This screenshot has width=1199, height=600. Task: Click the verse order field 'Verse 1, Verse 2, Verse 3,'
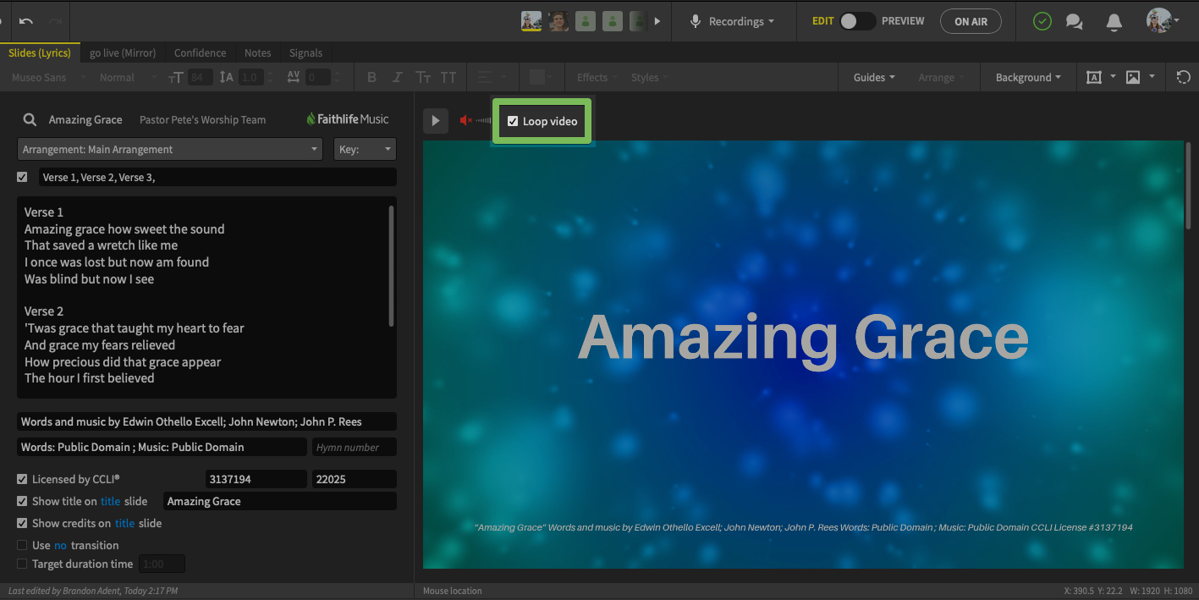point(217,177)
